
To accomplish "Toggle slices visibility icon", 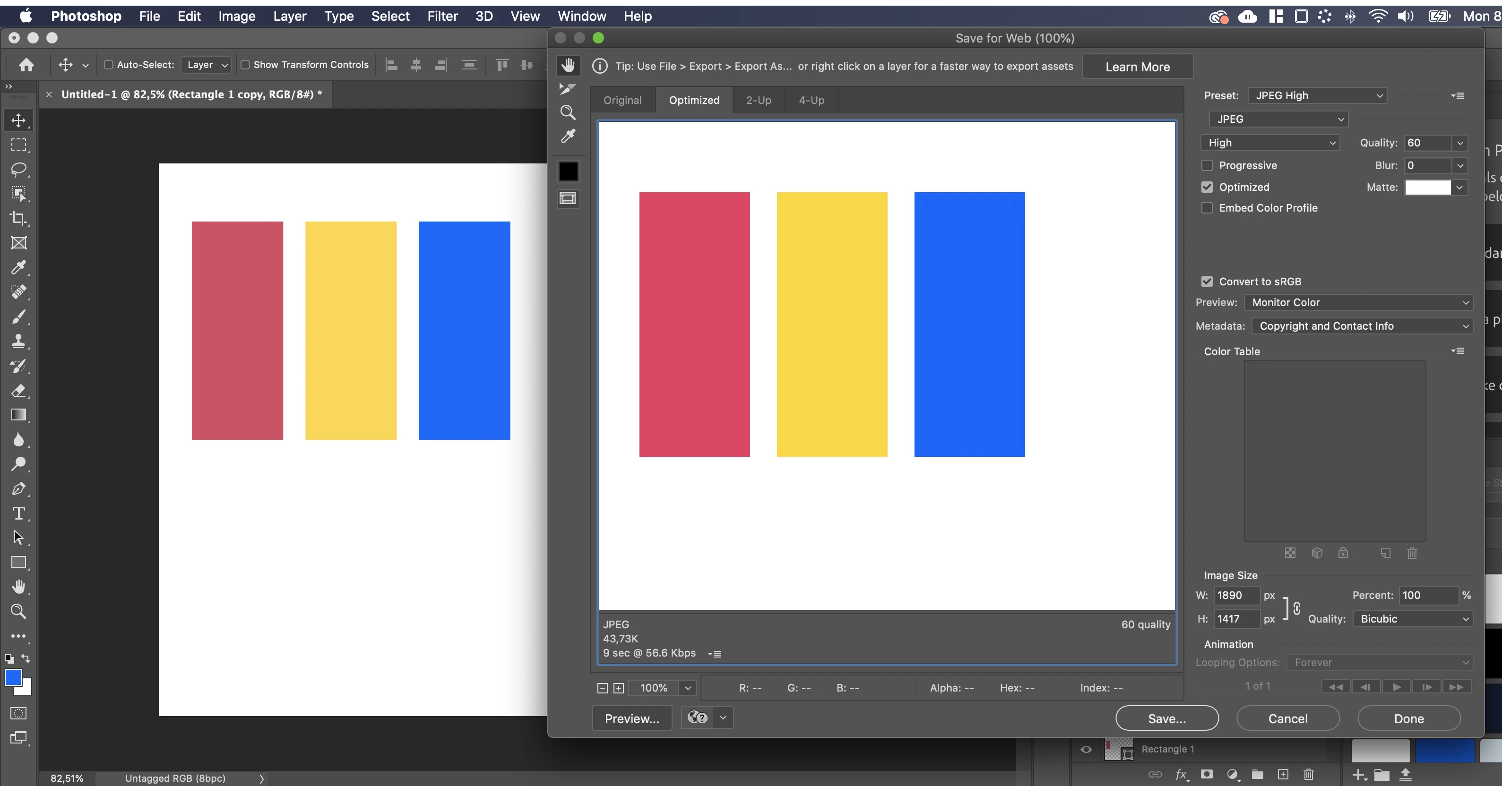I will click(x=568, y=199).
